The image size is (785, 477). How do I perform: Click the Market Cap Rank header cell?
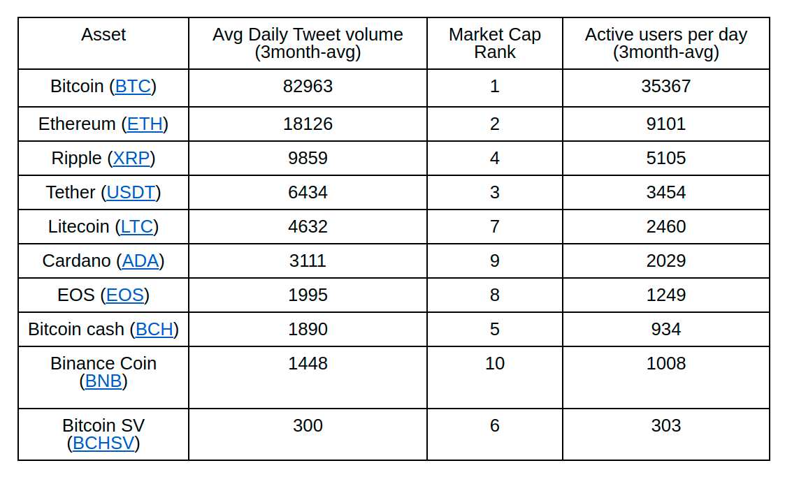point(494,43)
